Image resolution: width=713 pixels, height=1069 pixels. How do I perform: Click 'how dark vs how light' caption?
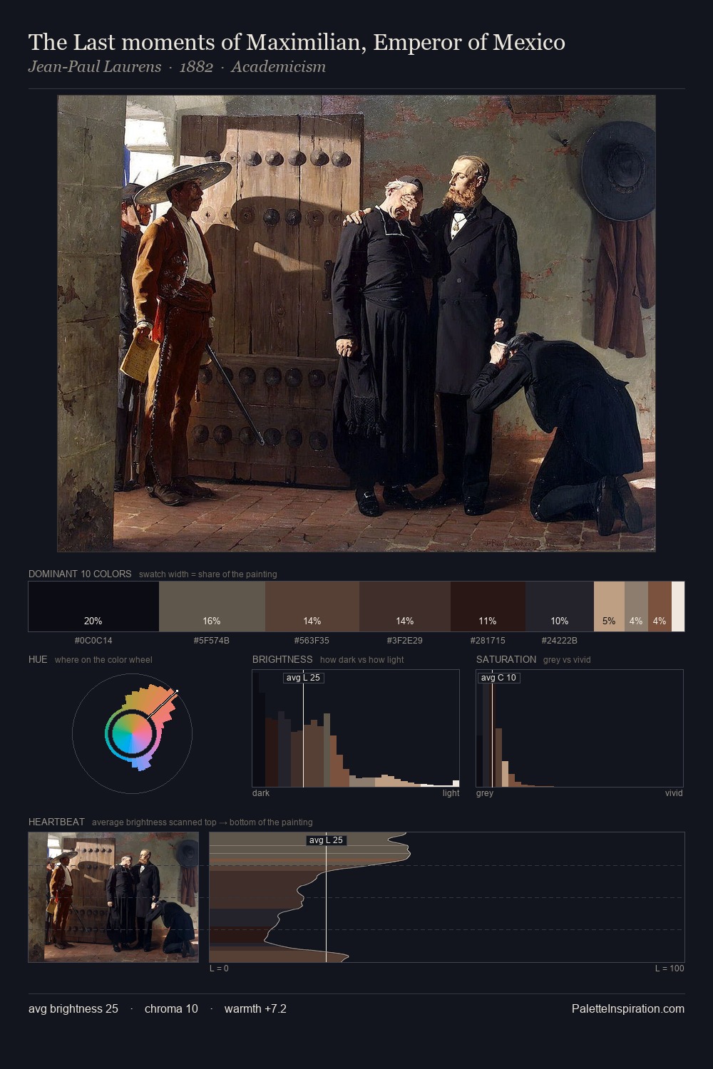(362, 660)
